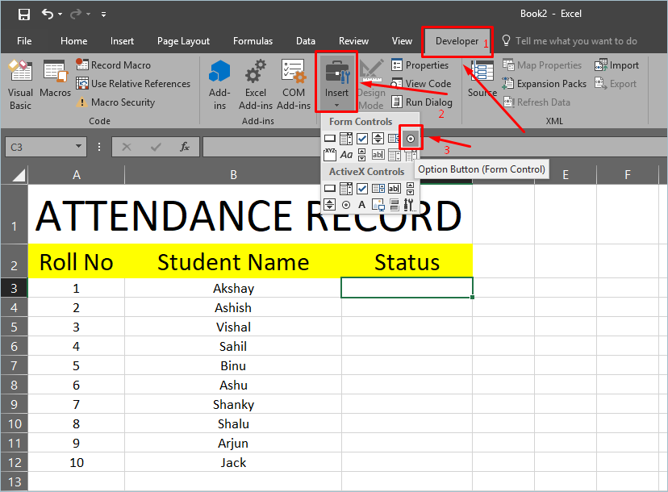
Task: Select the cell containing Akshay
Action: pyautogui.click(x=233, y=288)
